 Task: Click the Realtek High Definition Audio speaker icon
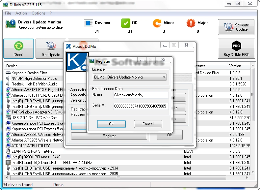point(8,84)
